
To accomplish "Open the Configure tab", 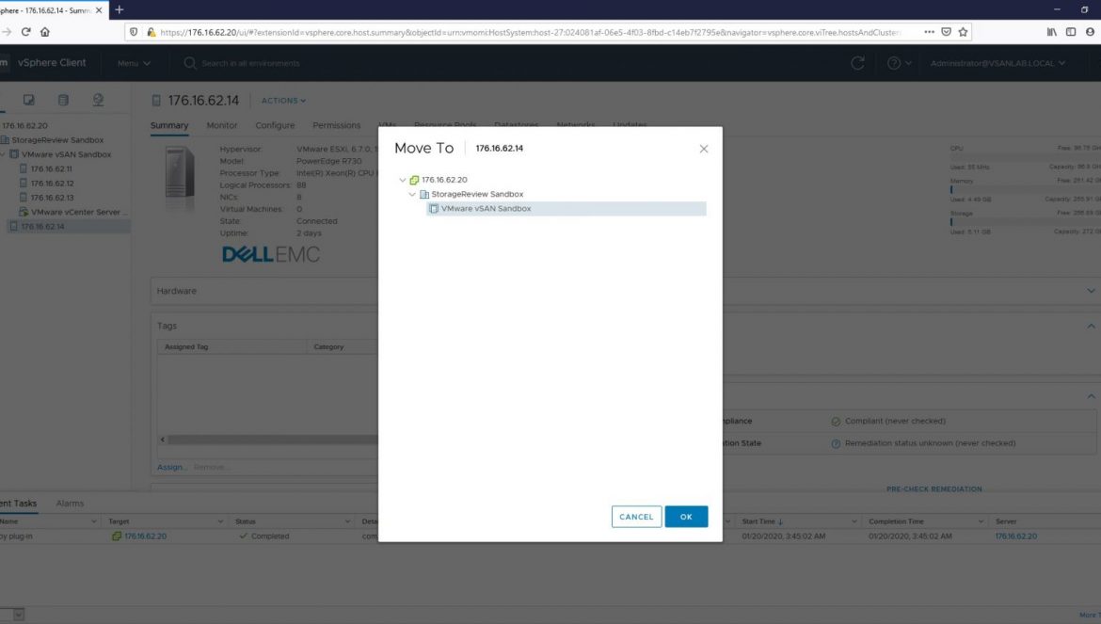I will [x=275, y=125].
